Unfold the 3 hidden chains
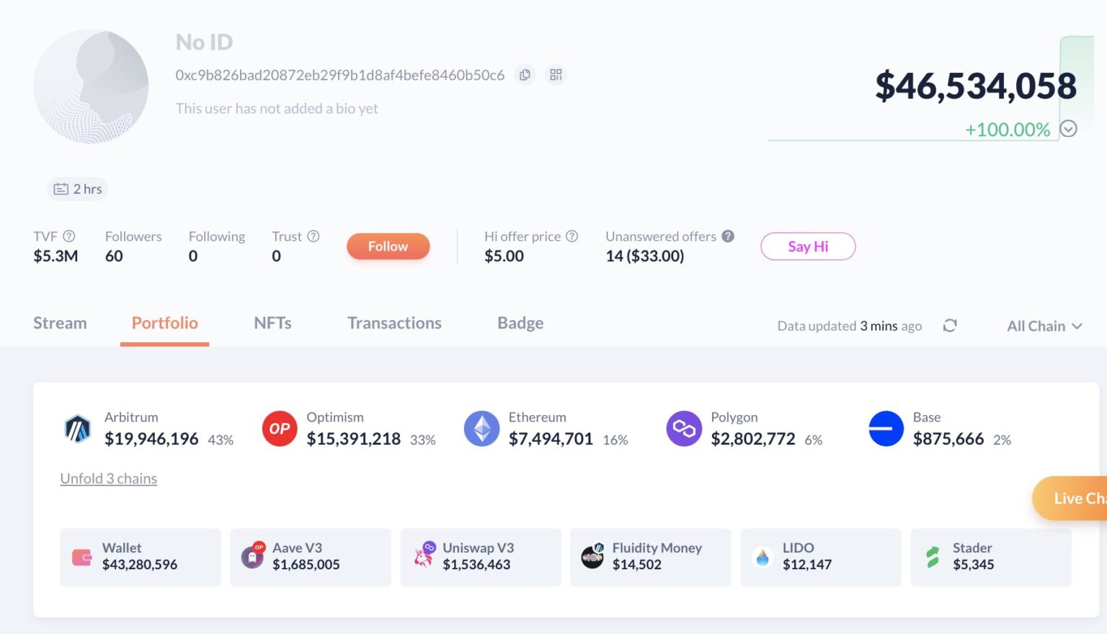 pyautogui.click(x=108, y=478)
